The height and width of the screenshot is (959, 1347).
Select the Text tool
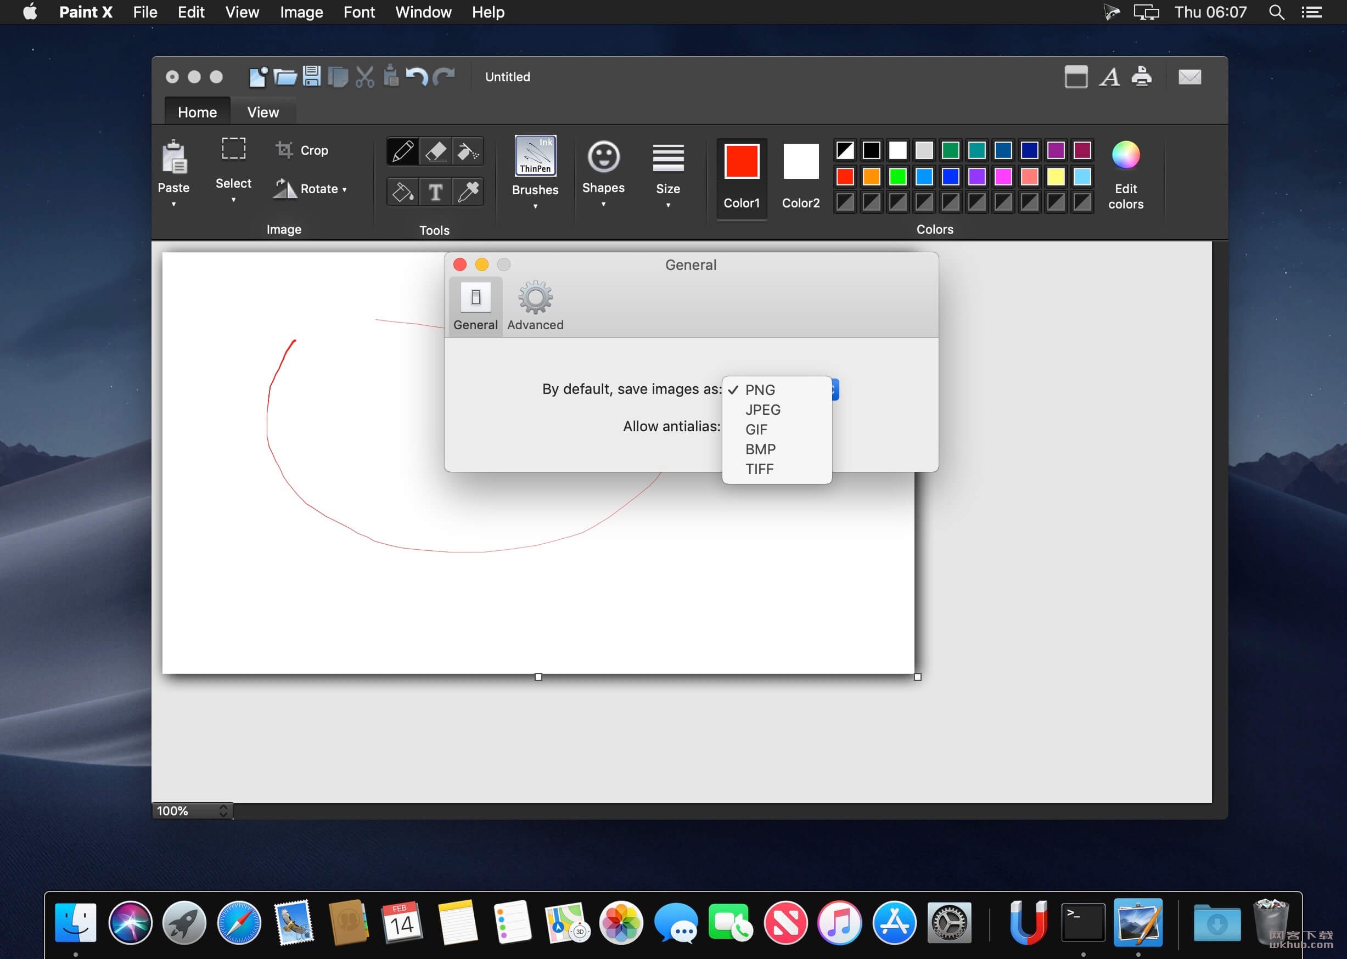435,192
